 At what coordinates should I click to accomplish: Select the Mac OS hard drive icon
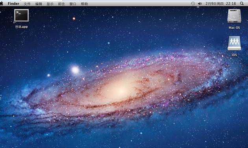click(234, 16)
